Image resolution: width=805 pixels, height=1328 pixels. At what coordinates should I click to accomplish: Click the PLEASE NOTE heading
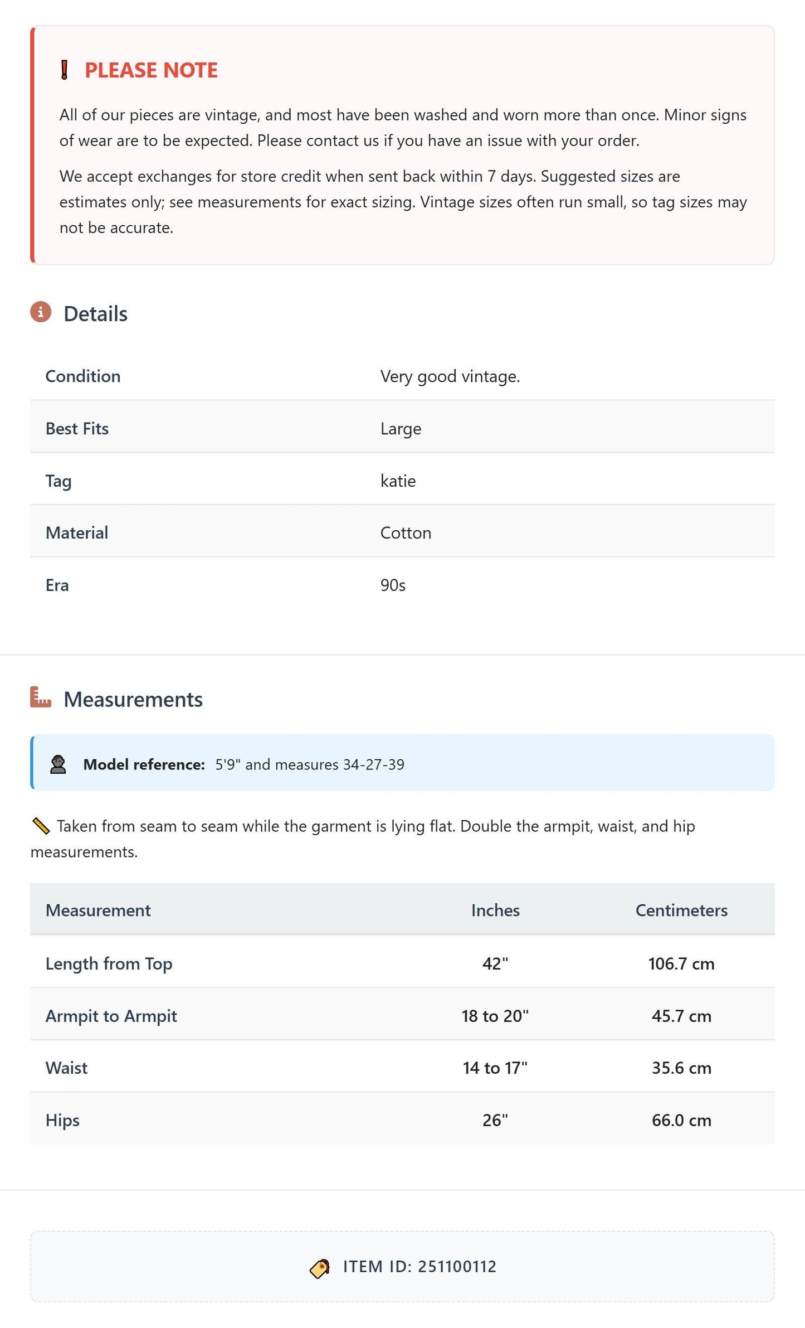coord(151,70)
